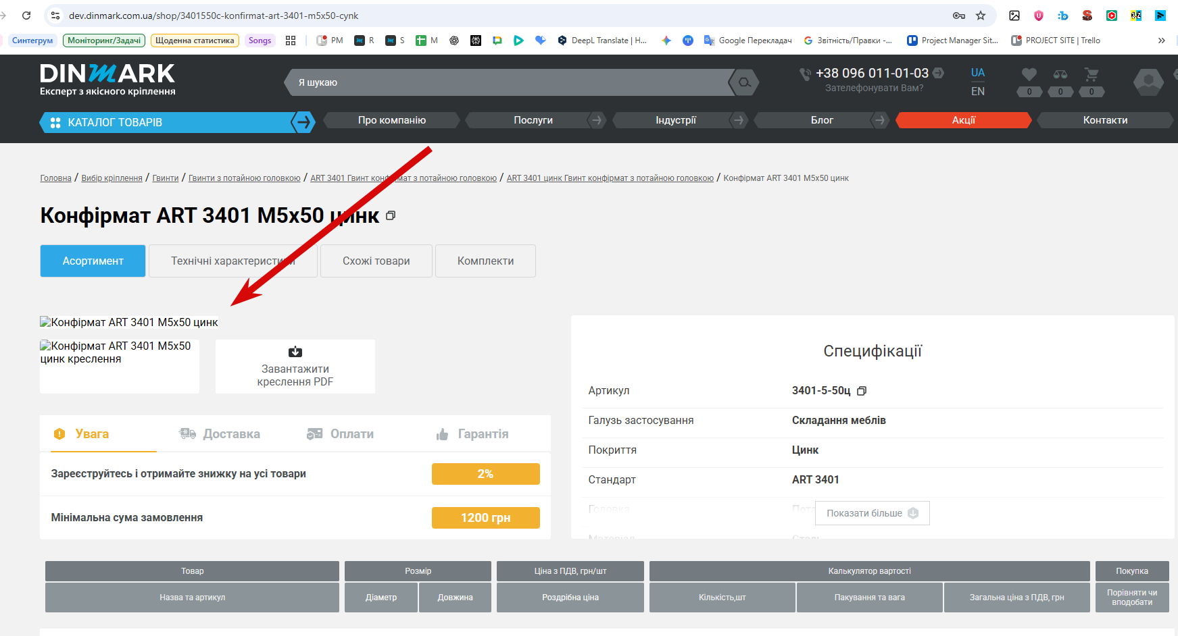Select the Асортимент tab
The width and height of the screenshot is (1178, 636).
(93, 261)
